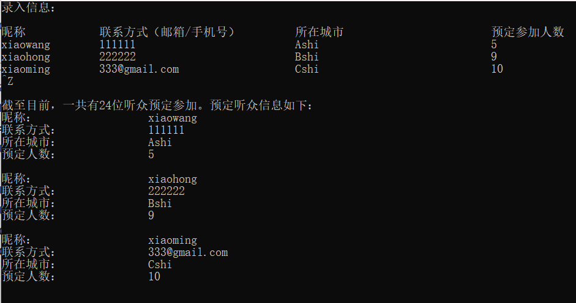
Task: Click the 预定参加人数 column header
Action: (x=528, y=32)
